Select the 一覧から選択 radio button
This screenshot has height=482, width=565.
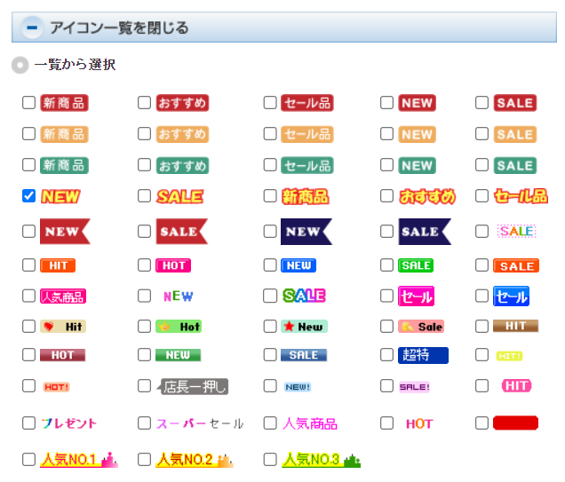click(x=20, y=65)
